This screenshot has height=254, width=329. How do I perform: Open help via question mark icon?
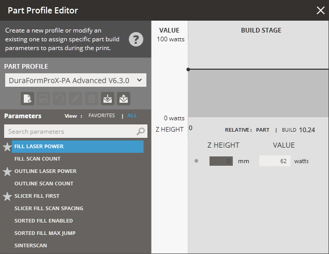tap(136, 39)
